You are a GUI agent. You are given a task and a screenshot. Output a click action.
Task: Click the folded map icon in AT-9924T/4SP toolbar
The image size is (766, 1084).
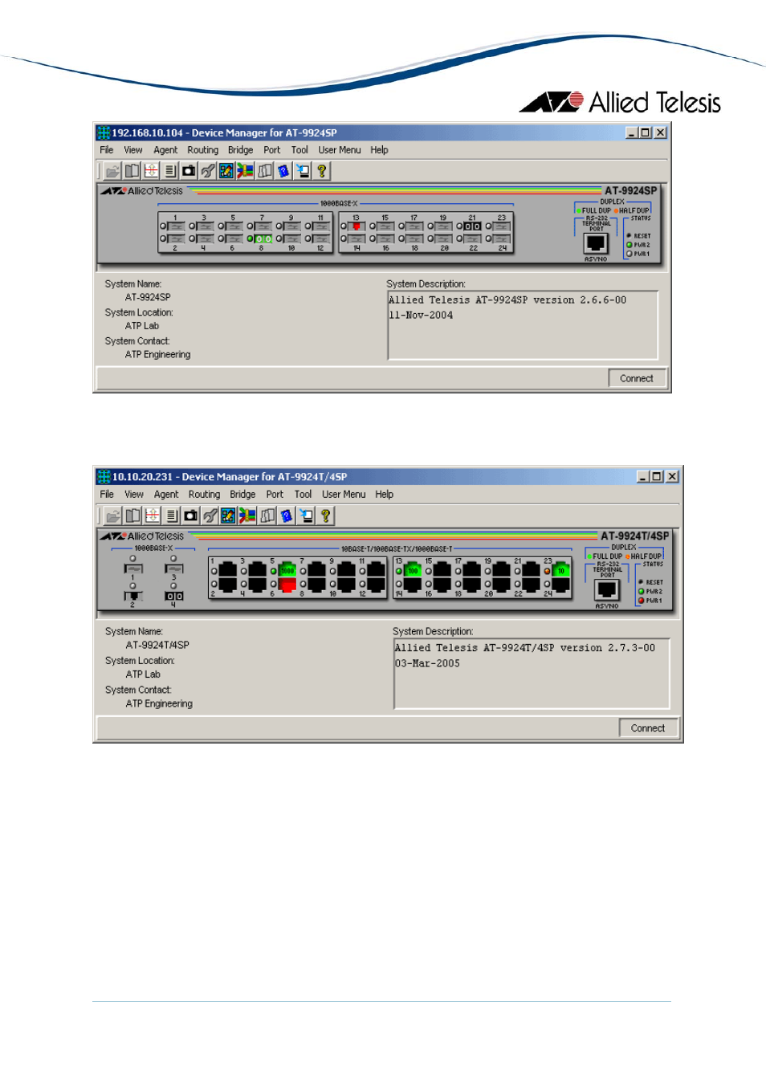(267, 516)
